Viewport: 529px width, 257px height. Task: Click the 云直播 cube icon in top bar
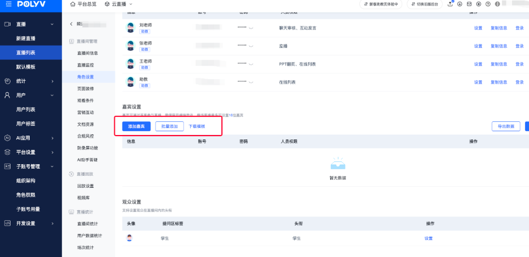107,4
